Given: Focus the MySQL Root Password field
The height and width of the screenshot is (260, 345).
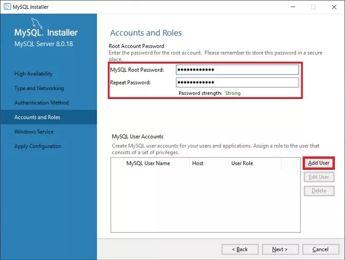Looking at the screenshot, I should (x=237, y=70).
